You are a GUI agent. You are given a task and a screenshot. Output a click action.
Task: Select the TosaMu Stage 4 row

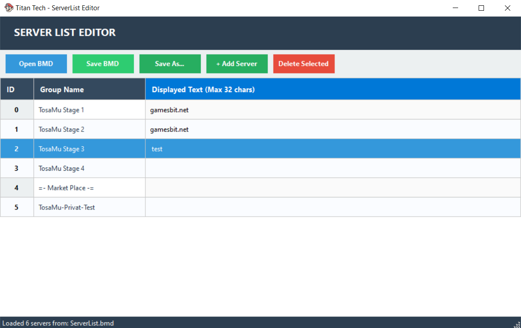coord(89,168)
